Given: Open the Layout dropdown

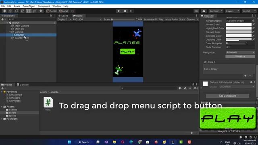Looking at the screenshot, I should tap(249, 11).
